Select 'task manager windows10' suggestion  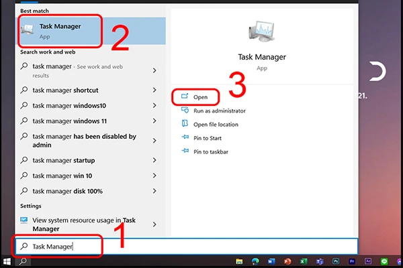click(x=90, y=105)
